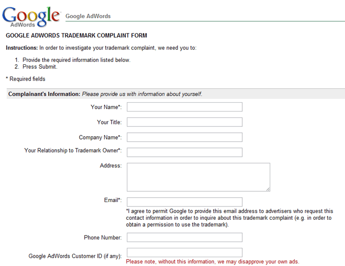Focus the Your Name input field

(x=185, y=107)
